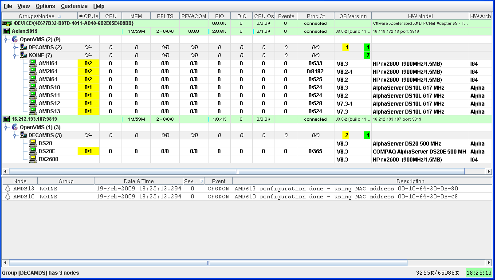
Task: Click the green 18:25:13 clock in status bar
Action: click(479, 273)
